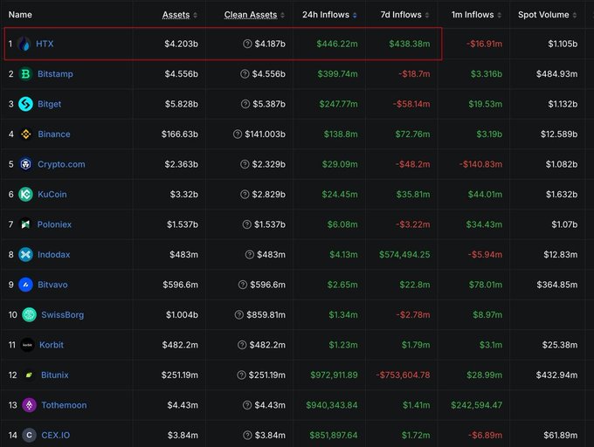Viewport: 594px width, 447px height.
Task: Click the help icon beside CEX.IO clean assets
Action: click(247, 436)
